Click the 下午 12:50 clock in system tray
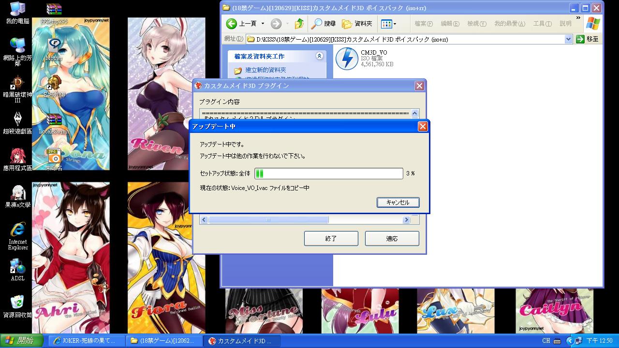The image size is (619, 348). (600, 341)
